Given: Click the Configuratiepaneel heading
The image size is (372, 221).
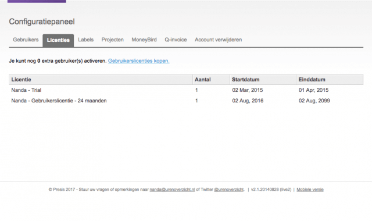Looking at the screenshot, I should pyautogui.click(x=42, y=22).
